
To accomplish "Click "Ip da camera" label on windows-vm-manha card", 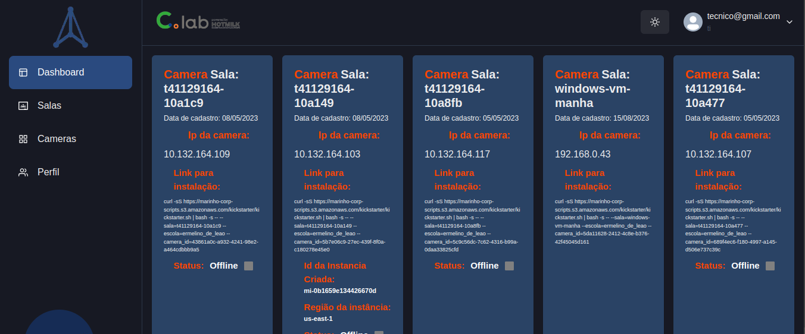I will pyautogui.click(x=610, y=136).
